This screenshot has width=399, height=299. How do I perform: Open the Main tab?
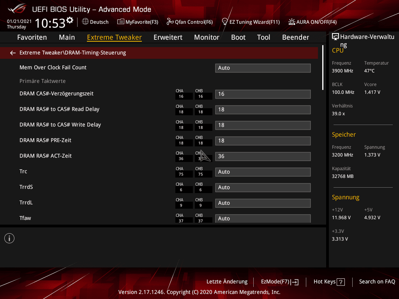(67, 37)
